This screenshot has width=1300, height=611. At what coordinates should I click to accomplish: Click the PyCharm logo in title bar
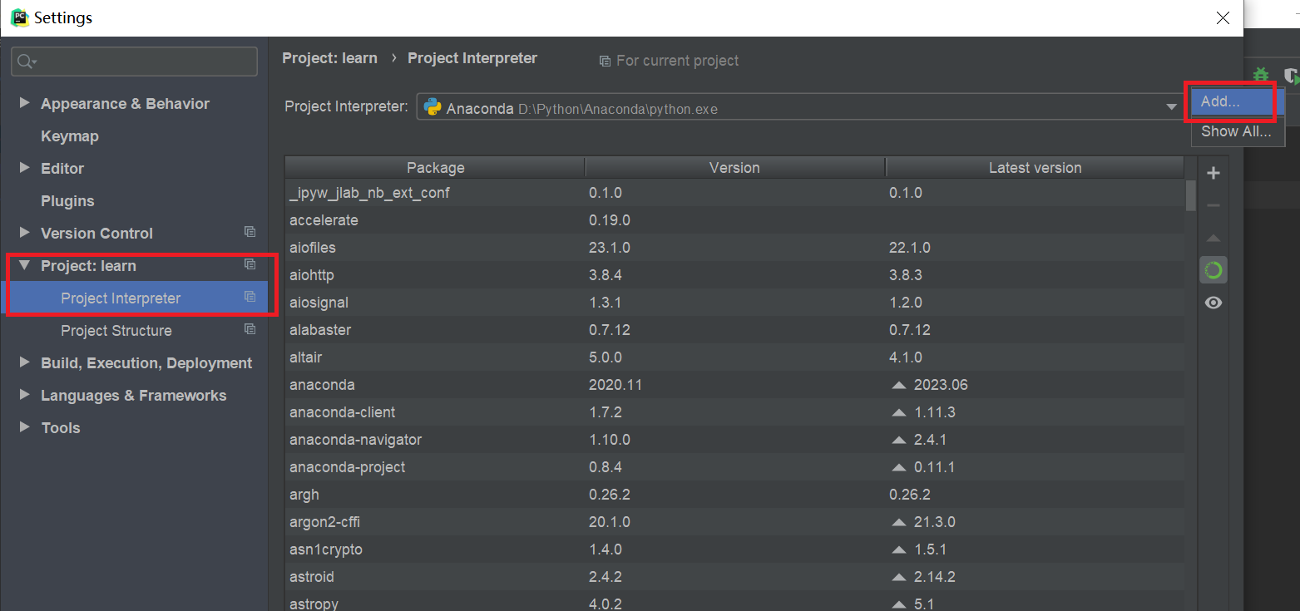(x=19, y=17)
